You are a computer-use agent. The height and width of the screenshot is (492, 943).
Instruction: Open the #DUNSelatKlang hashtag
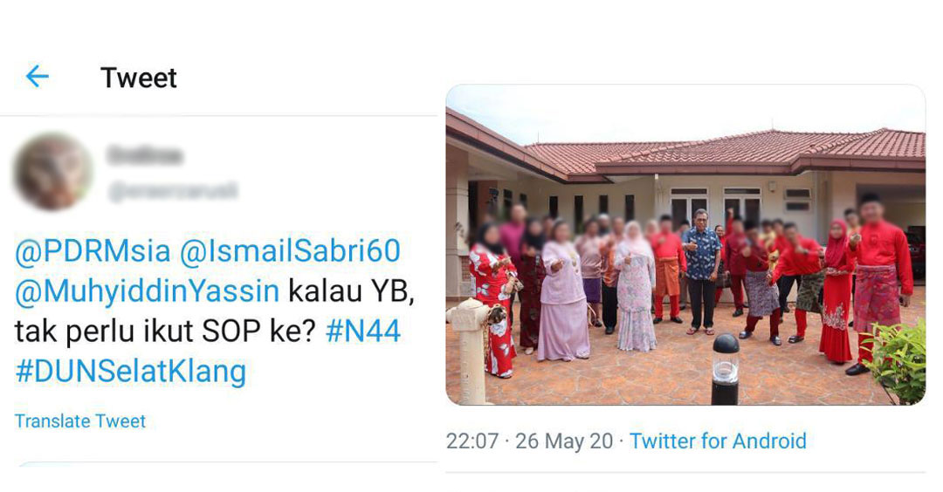coord(130,372)
